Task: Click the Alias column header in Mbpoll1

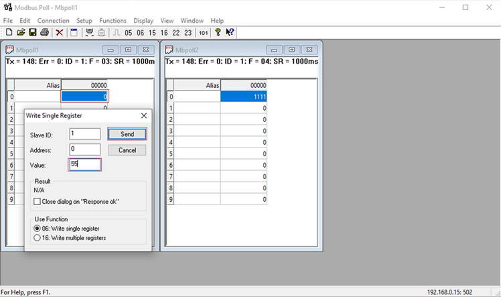Action: pos(38,85)
